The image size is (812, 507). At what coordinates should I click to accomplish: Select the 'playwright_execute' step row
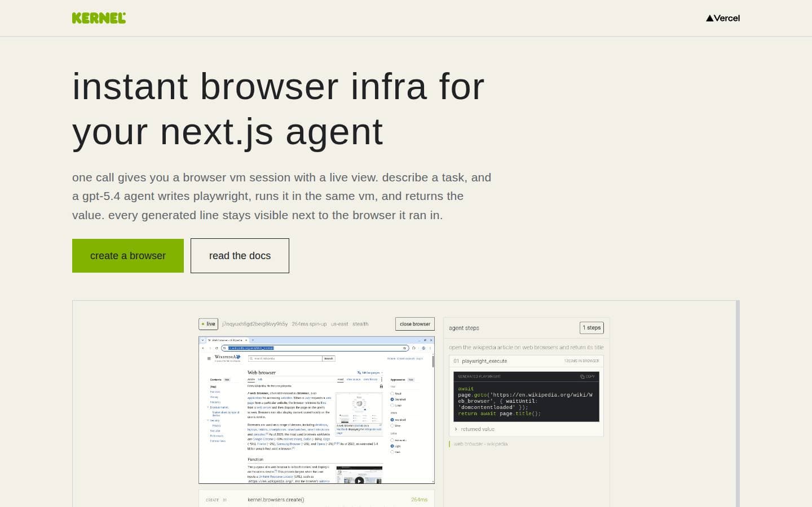526,361
